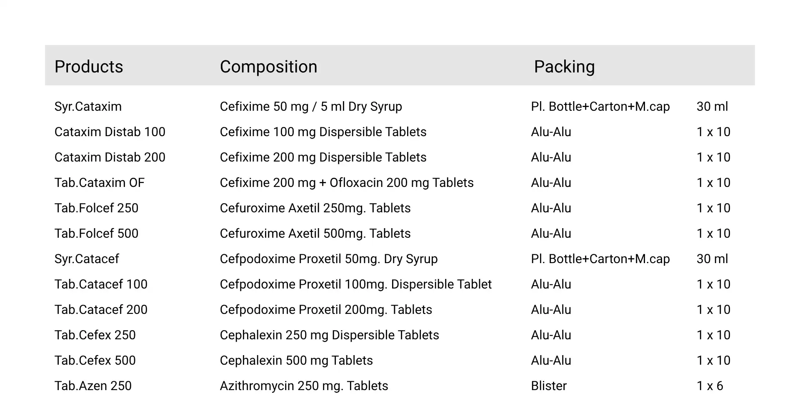Image resolution: width=800 pixels, height=398 pixels.
Task: Click Tab.Cefex 500 product name
Action: point(95,361)
